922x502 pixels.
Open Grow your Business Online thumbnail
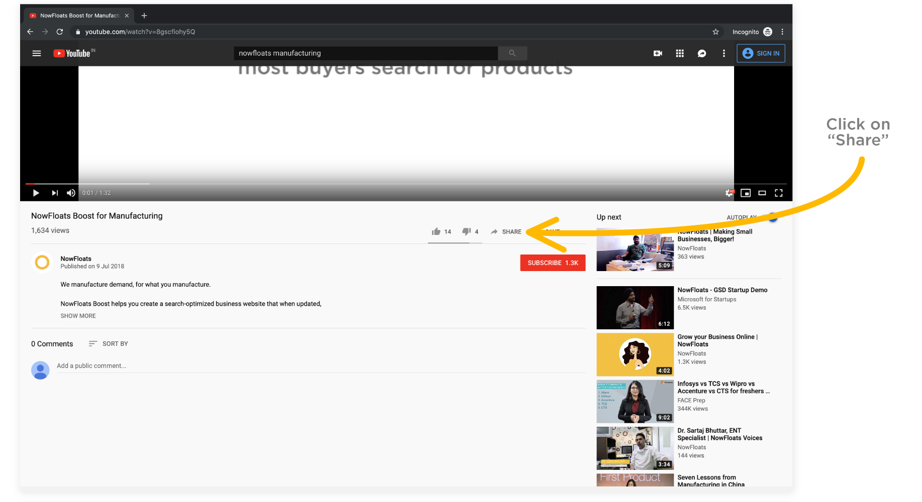pos(635,354)
